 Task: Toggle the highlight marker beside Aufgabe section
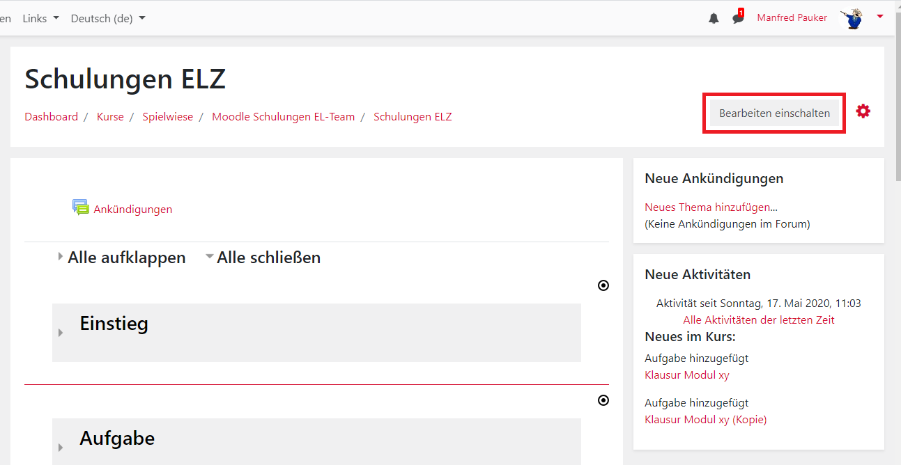pos(603,400)
